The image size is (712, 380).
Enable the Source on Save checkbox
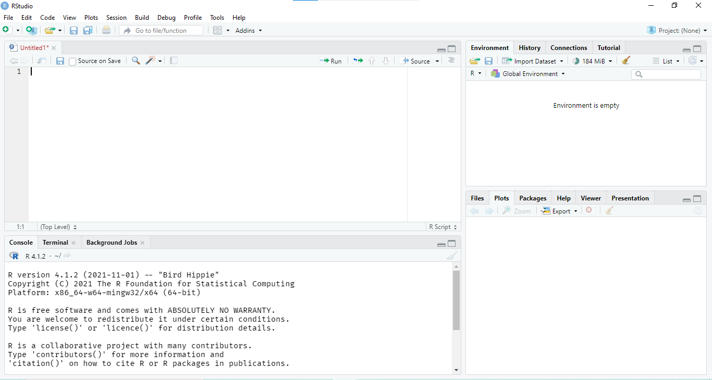point(72,61)
